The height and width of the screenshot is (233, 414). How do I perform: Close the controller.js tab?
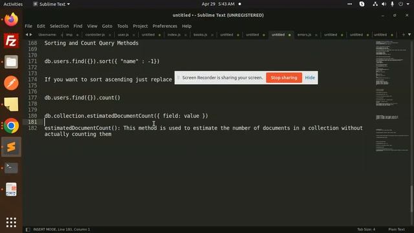click(110, 35)
